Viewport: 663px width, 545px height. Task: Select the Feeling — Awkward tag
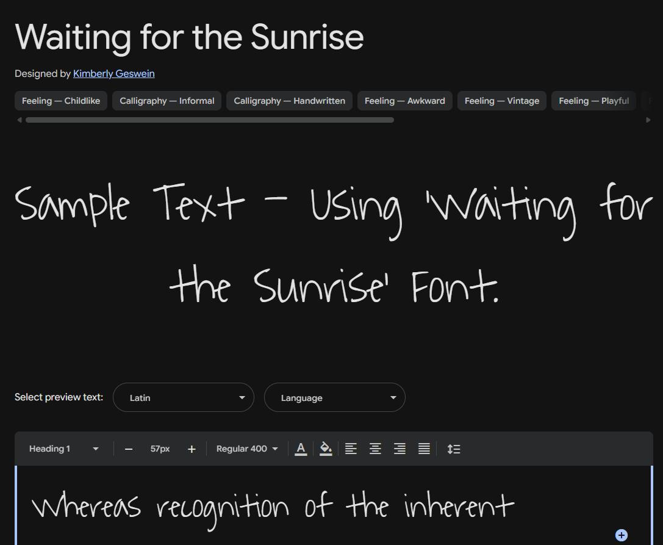pos(404,101)
